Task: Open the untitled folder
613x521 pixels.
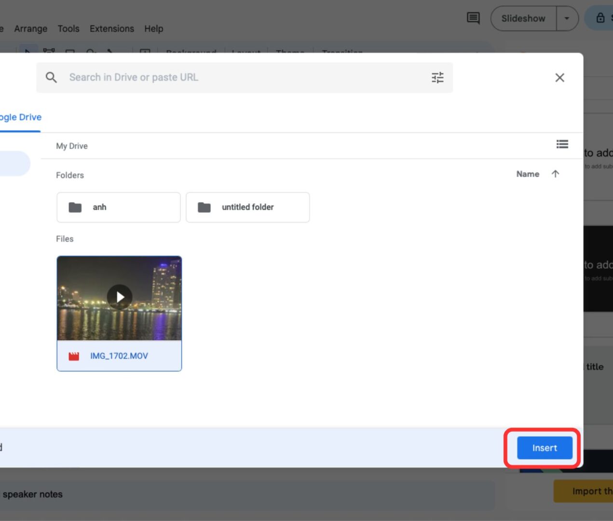Action: (x=247, y=207)
